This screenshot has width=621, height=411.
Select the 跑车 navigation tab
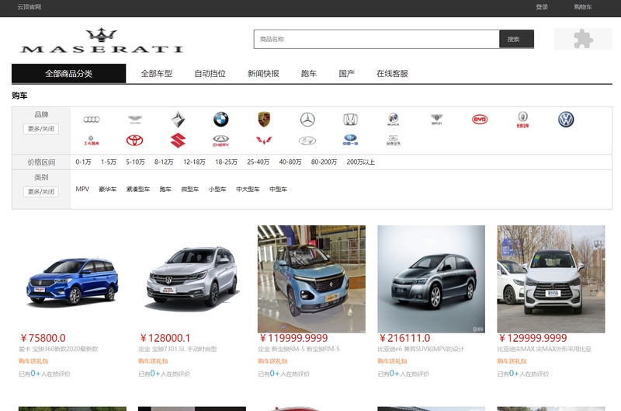coord(309,73)
